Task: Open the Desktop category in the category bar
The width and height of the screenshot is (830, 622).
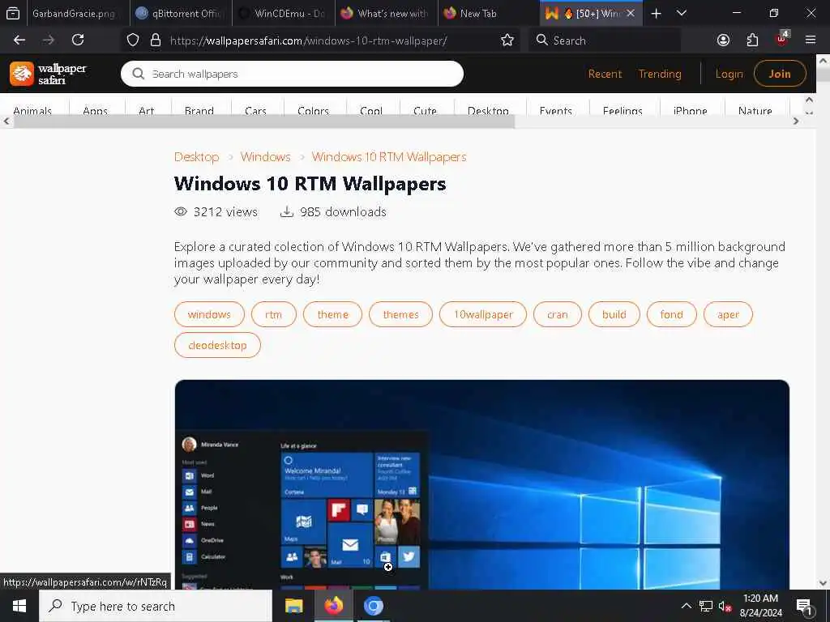Action: pos(488,110)
